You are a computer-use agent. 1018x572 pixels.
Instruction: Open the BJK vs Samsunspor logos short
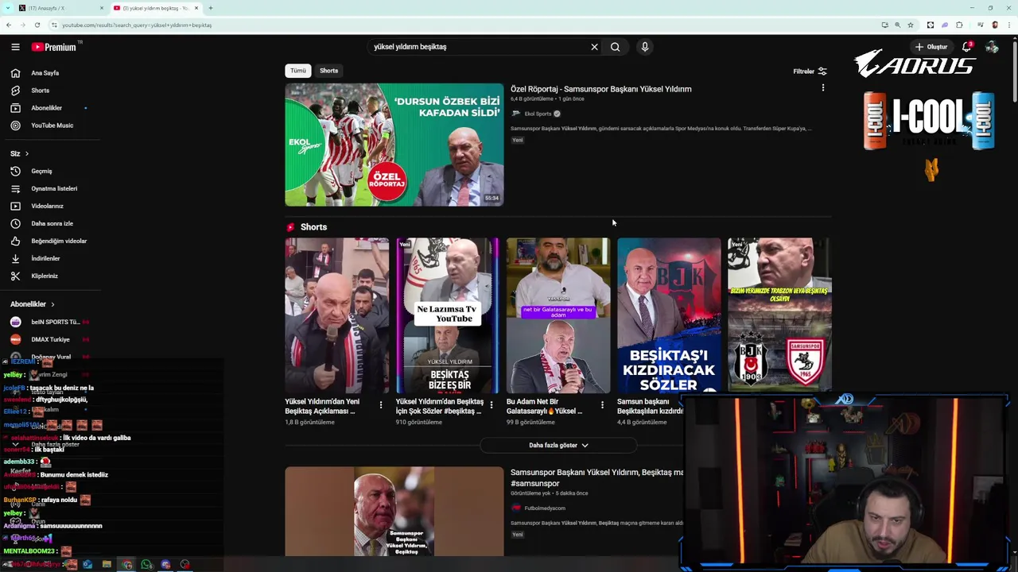(779, 314)
